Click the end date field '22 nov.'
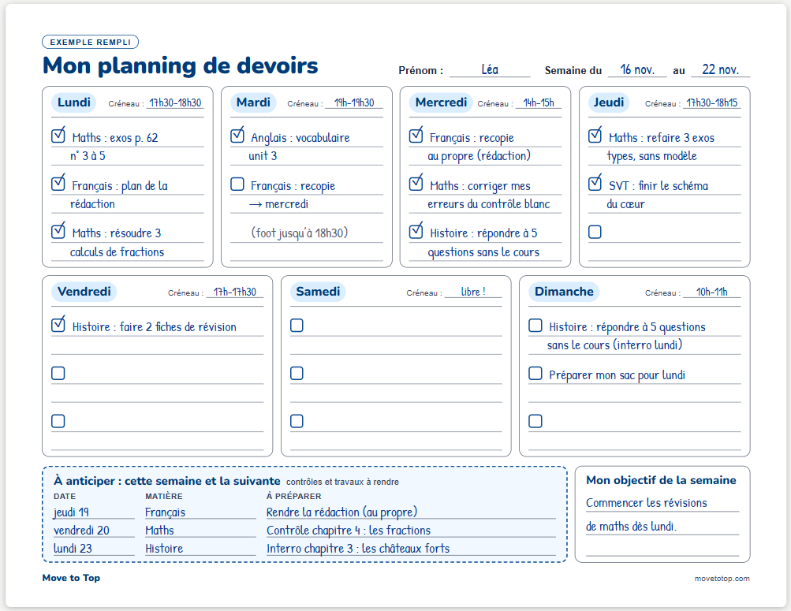791x611 pixels. tap(720, 69)
